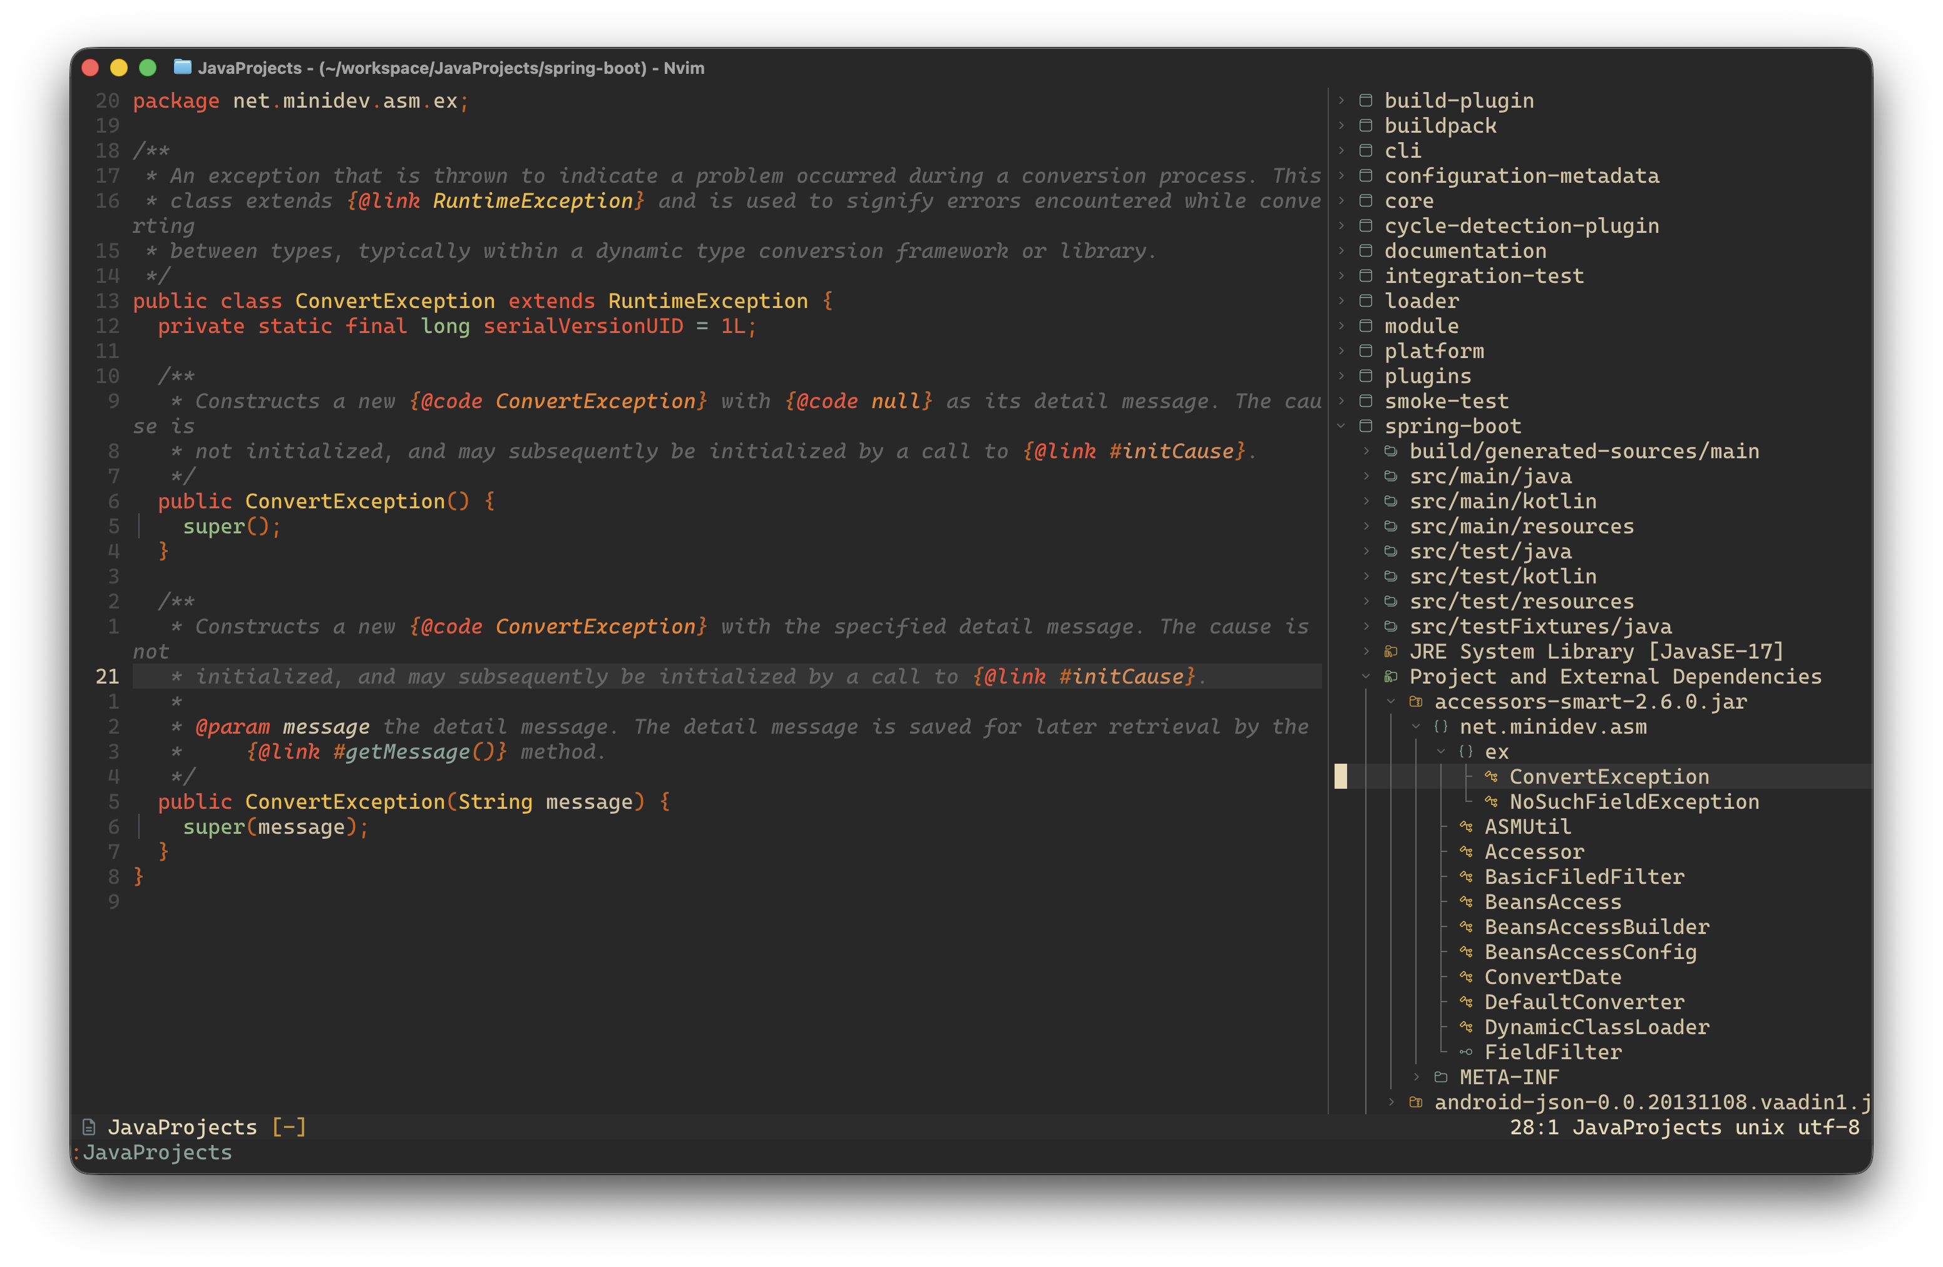1943x1267 pixels.
Task: Click the folder icon in the window title
Action: (x=183, y=67)
